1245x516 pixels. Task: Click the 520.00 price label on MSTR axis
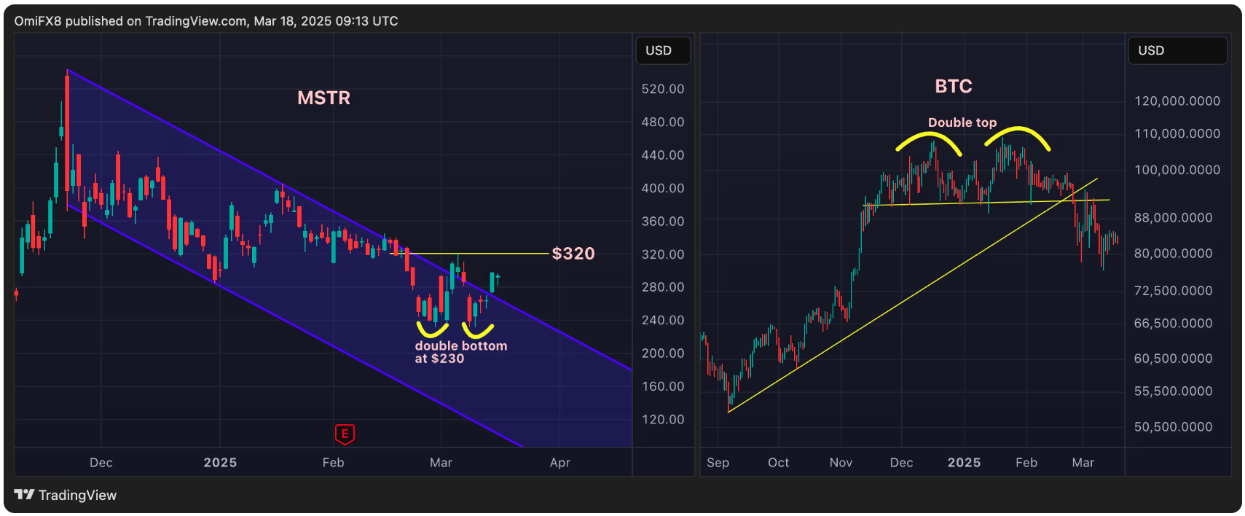tap(663, 89)
